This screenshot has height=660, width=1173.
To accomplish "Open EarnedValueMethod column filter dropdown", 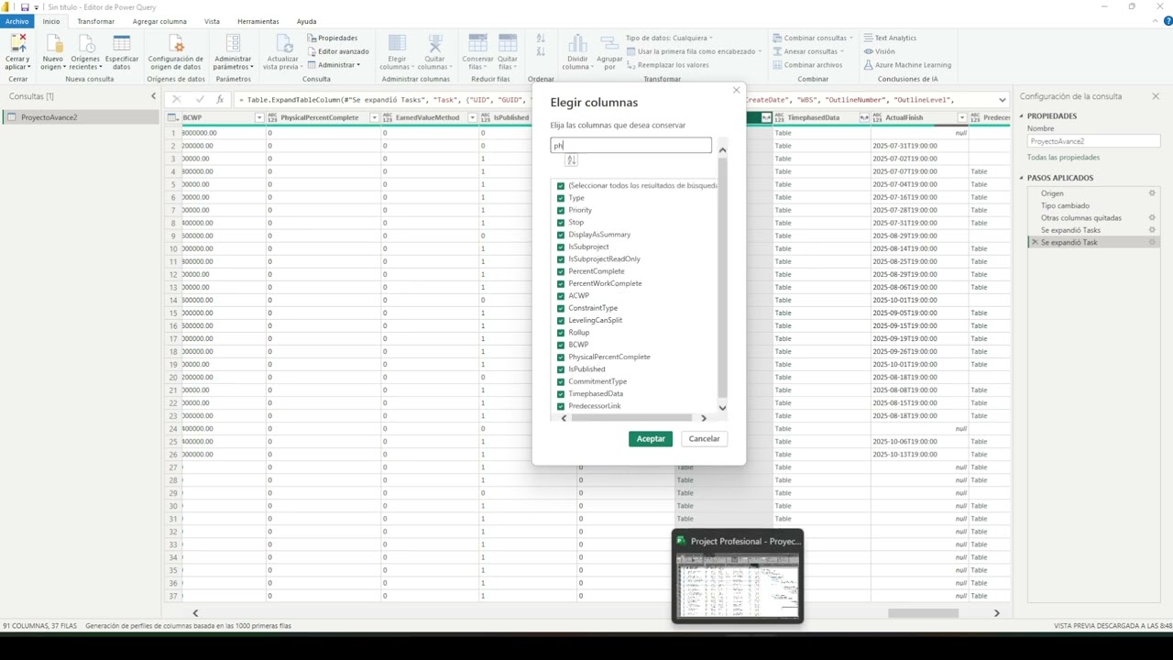I will pos(473,117).
